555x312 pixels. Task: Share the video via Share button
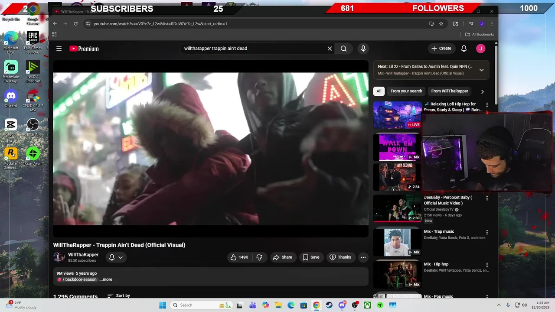[282, 257]
